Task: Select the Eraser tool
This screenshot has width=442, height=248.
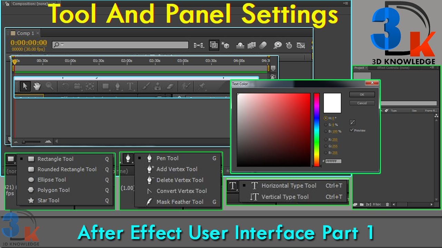Action: pos(170,86)
